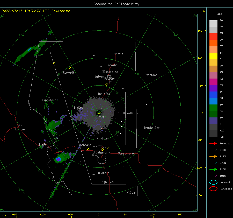Viewport: 233px width, 218px height.
Task: Pick the purple 36-39 dBZ swatch
Action: point(213,88)
